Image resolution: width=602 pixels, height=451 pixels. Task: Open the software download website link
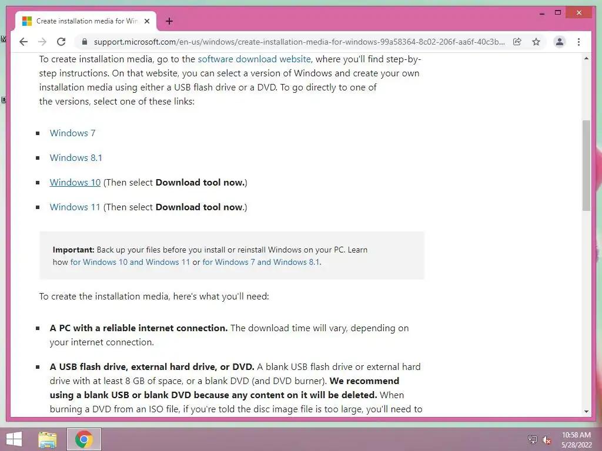coord(254,59)
